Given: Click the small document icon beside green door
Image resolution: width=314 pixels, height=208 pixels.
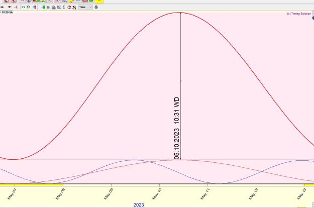Looking at the screenshot, I should (x=48, y=7).
